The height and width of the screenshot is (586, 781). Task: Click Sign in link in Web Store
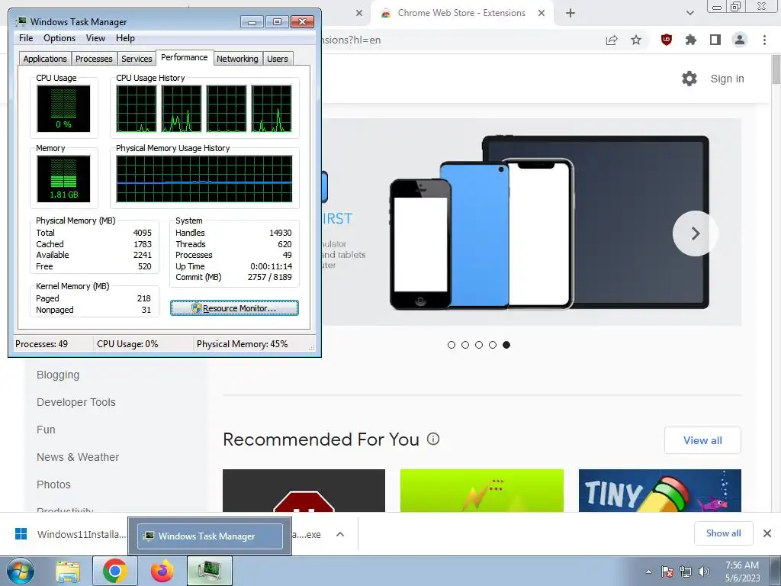[x=727, y=79]
